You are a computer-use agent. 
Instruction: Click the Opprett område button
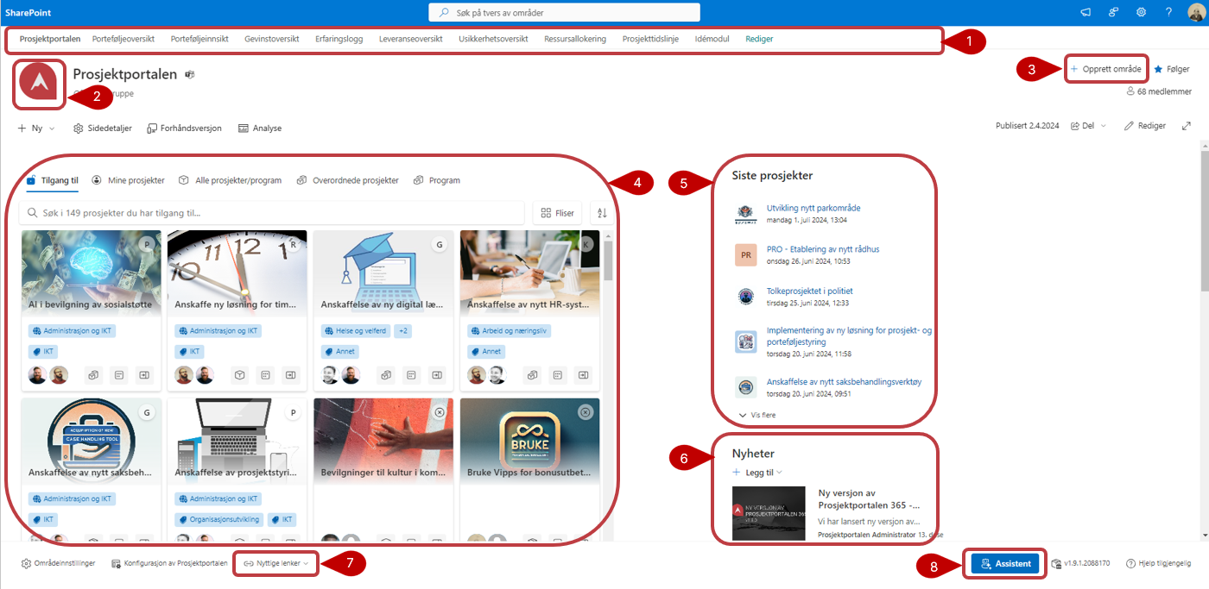[1106, 69]
